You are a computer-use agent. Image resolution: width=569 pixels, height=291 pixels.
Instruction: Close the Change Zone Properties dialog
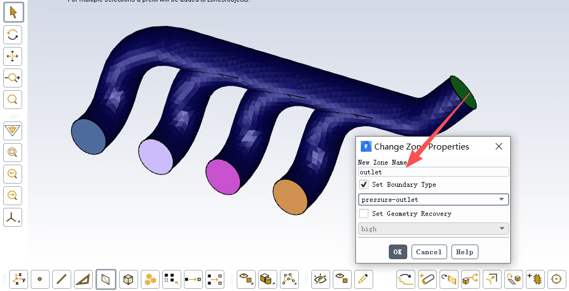point(499,146)
